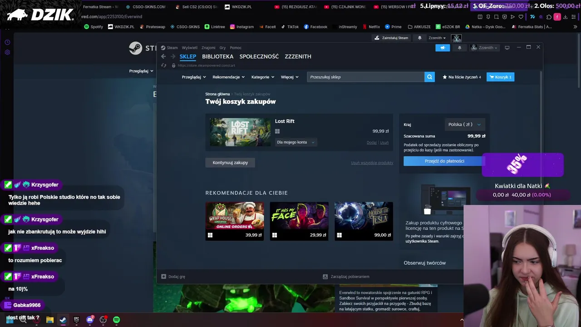Open the Lost Rift game thumbnail
This screenshot has height=327, width=581.
pos(240,132)
